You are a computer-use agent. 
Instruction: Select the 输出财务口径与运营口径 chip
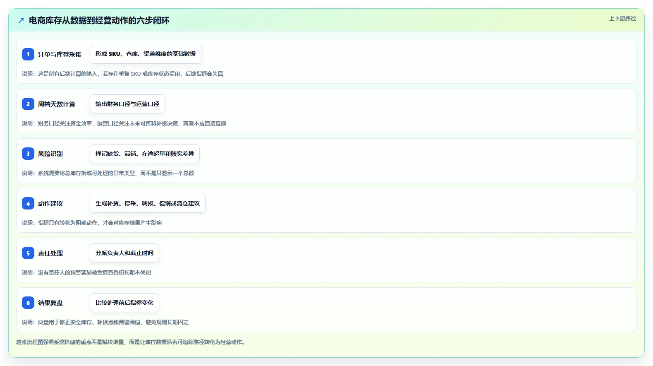[127, 104]
